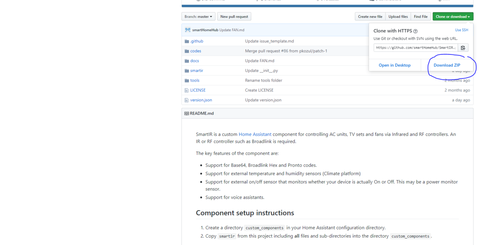Open the LICENSE file
This screenshot has width=492, height=245.
tap(198, 90)
